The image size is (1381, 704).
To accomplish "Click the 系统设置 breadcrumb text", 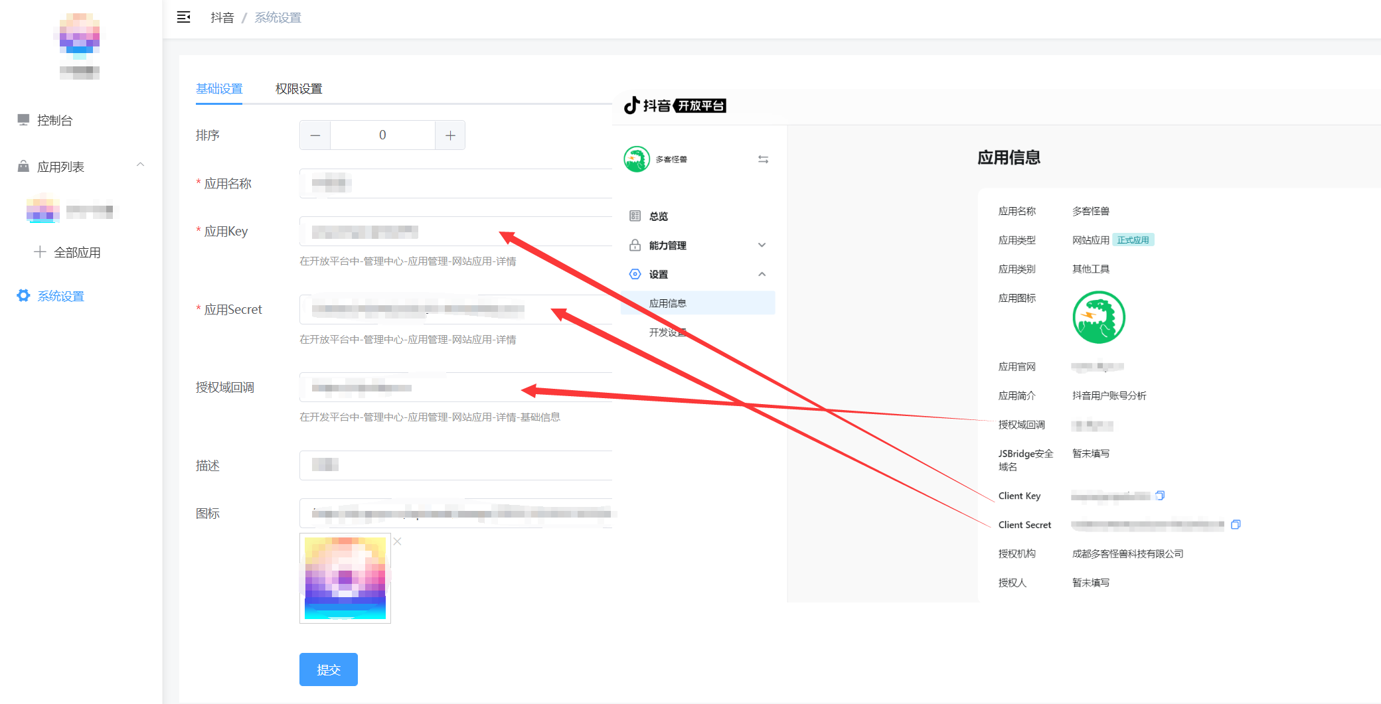I will tap(278, 17).
